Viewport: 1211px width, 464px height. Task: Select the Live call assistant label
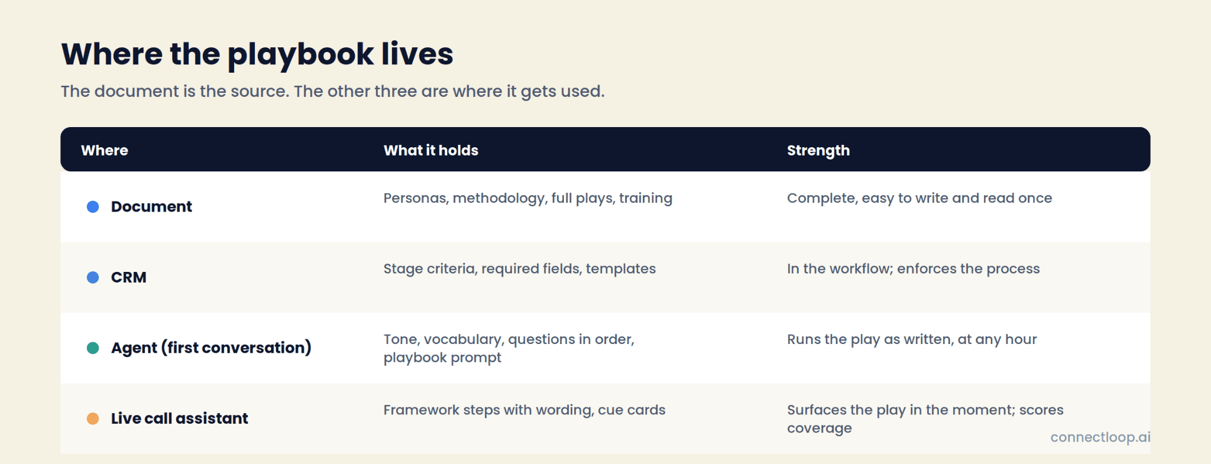179,418
